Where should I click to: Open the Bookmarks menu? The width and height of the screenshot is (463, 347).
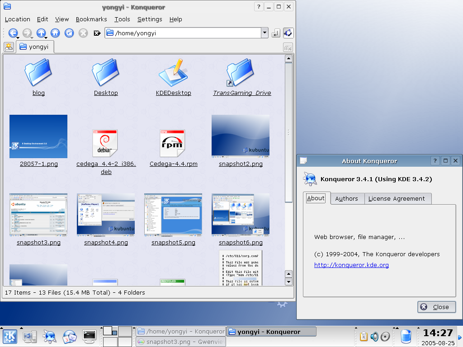[x=91, y=19]
